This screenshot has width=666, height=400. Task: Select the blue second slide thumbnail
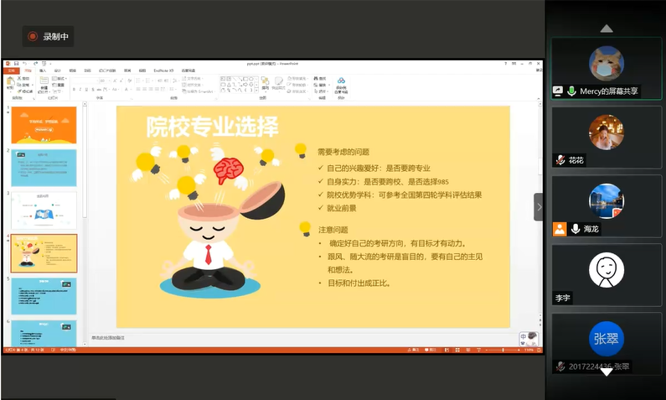[x=44, y=167]
